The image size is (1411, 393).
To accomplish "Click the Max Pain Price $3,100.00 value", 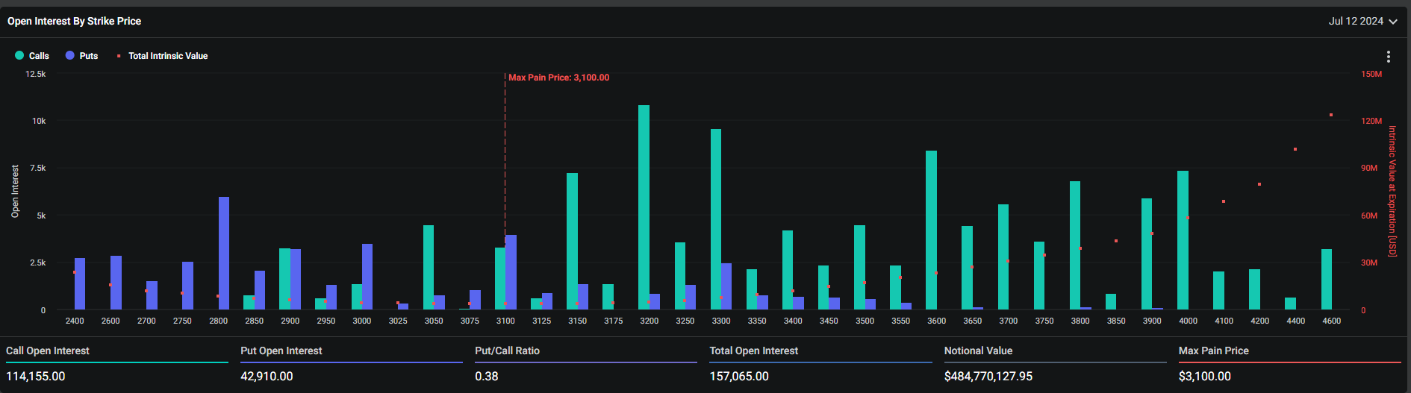I will [x=1204, y=377].
